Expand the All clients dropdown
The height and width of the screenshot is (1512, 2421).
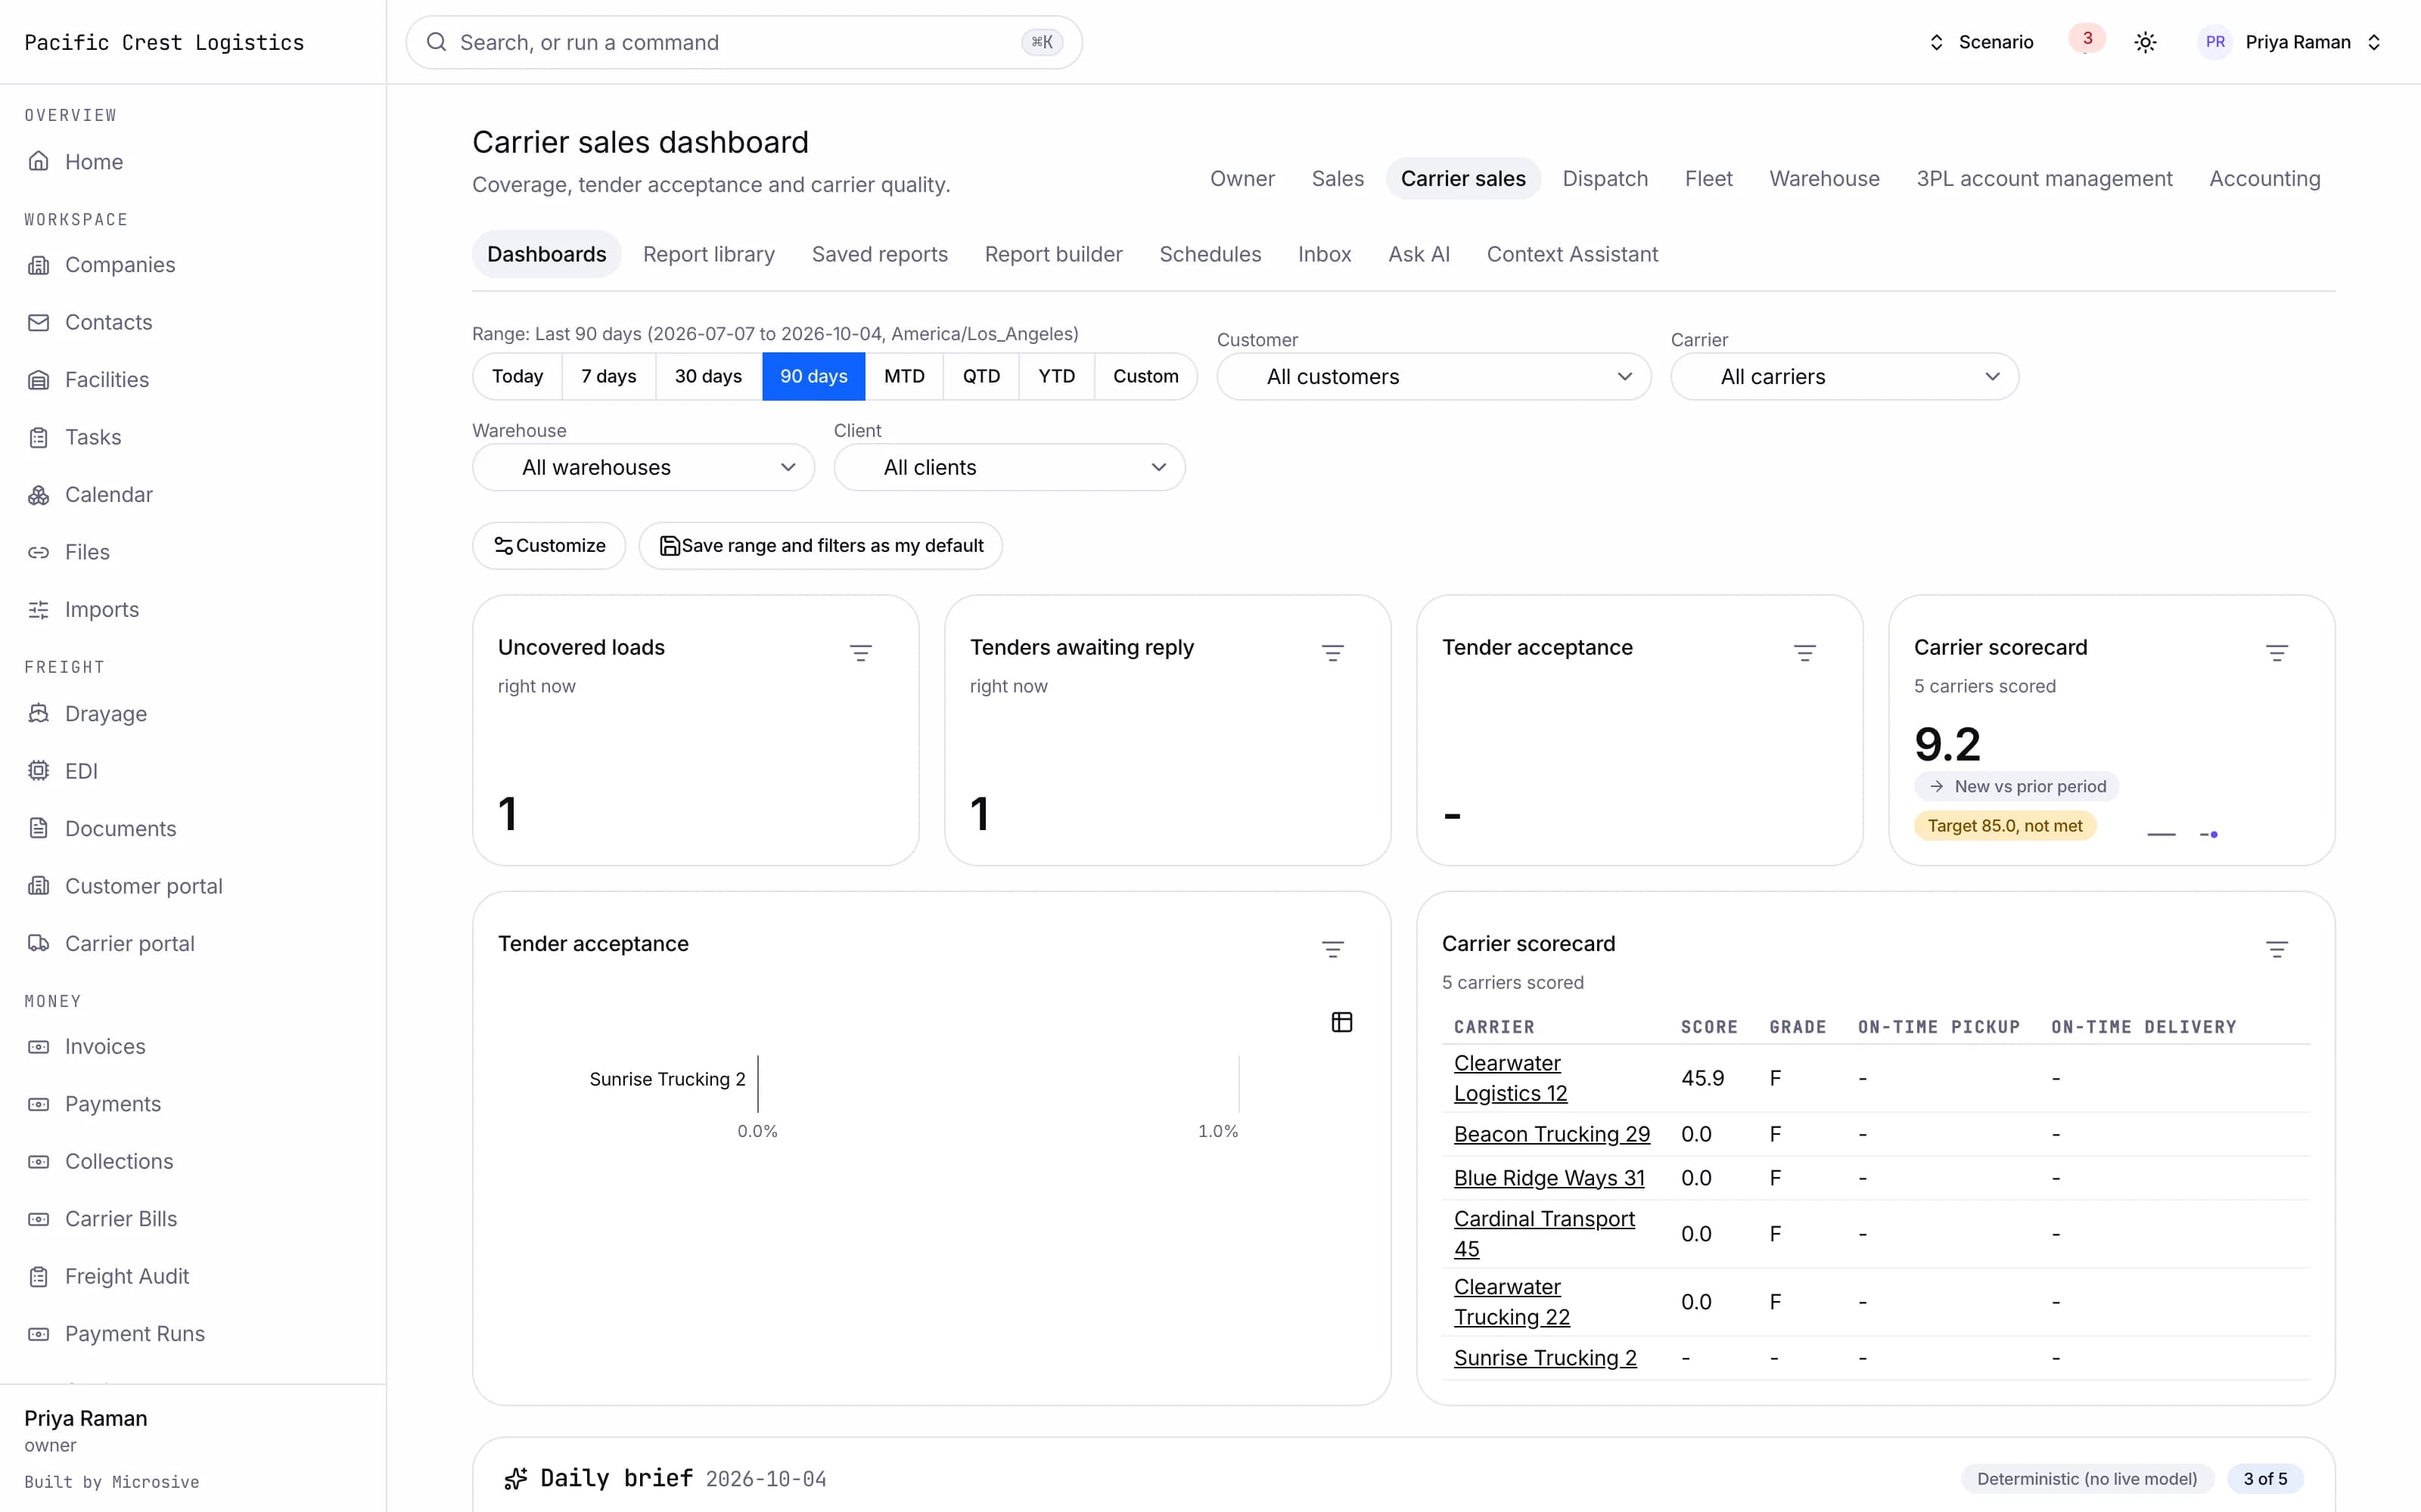point(1009,467)
